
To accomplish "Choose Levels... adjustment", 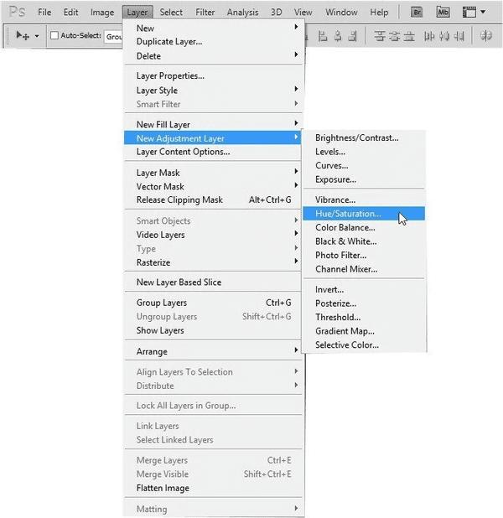I will [364, 152].
